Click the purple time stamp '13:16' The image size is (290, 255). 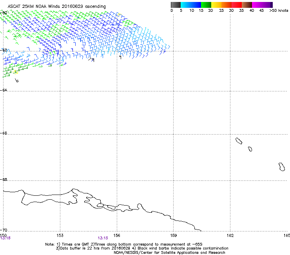coord(5,238)
